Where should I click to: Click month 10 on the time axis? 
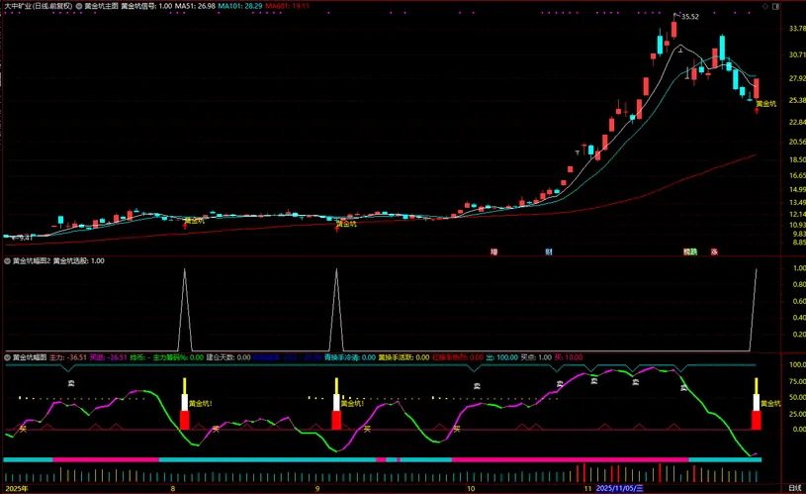(x=471, y=488)
